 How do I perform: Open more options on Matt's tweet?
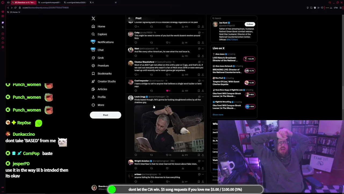click(x=203, y=49)
